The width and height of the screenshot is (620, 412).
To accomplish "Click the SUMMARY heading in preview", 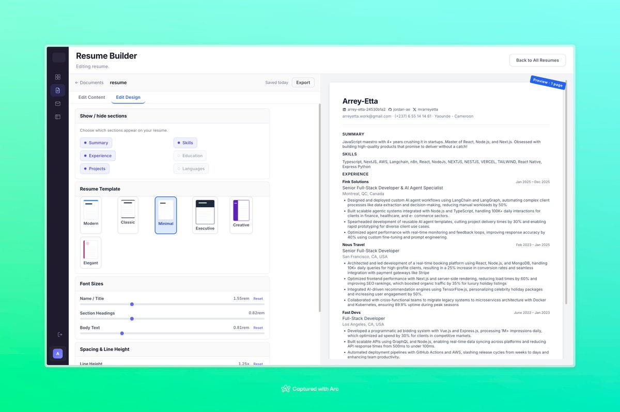I will click(x=353, y=134).
